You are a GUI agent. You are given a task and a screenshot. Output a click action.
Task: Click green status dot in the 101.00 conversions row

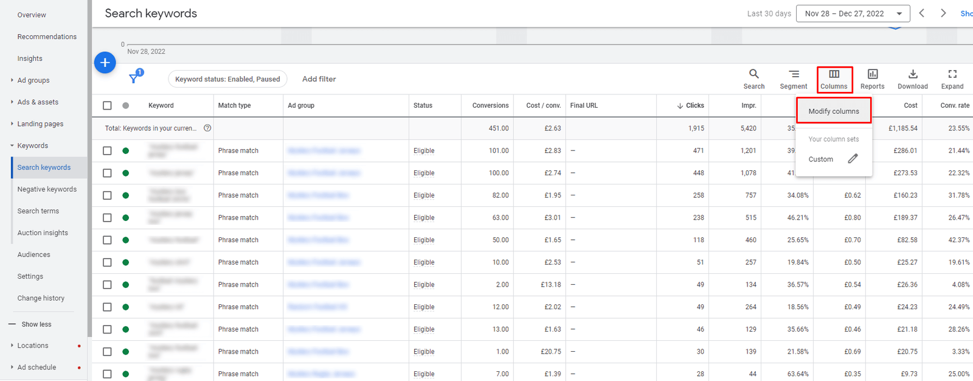(x=126, y=150)
